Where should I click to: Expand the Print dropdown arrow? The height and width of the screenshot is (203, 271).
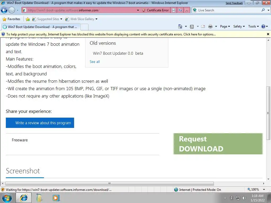point(216,26)
